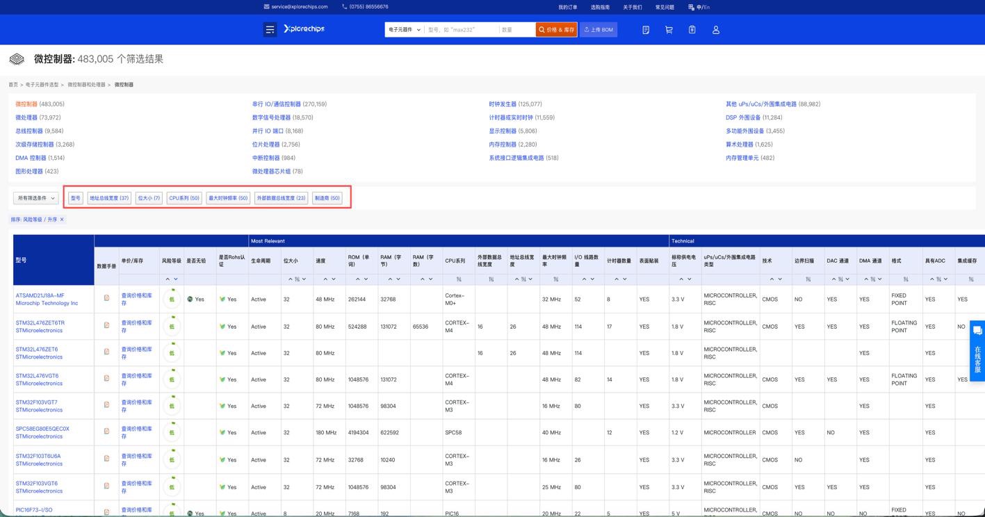Click the 上传 BOM button

(599, 30)
